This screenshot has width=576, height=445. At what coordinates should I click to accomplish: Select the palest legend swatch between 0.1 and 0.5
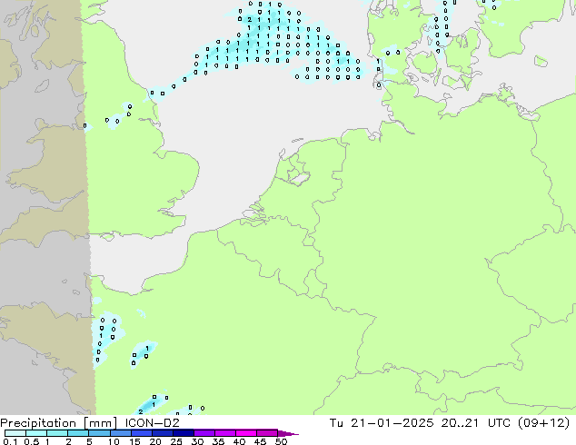pyautogui.click(x=15, y=433)
